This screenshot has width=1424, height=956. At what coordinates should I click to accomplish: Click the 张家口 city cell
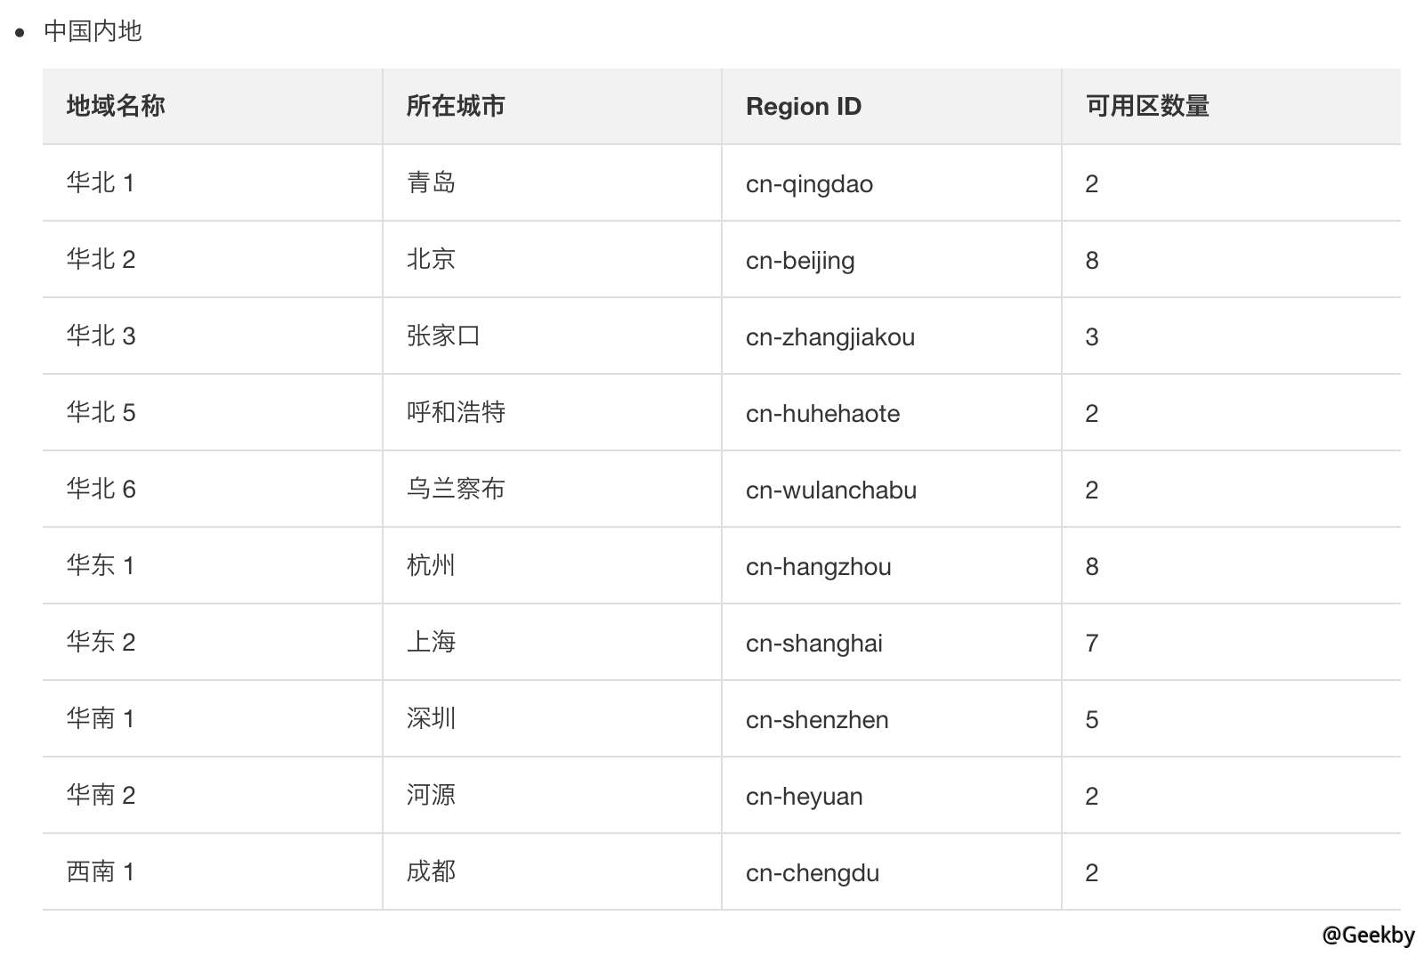(x=443, y=336)
